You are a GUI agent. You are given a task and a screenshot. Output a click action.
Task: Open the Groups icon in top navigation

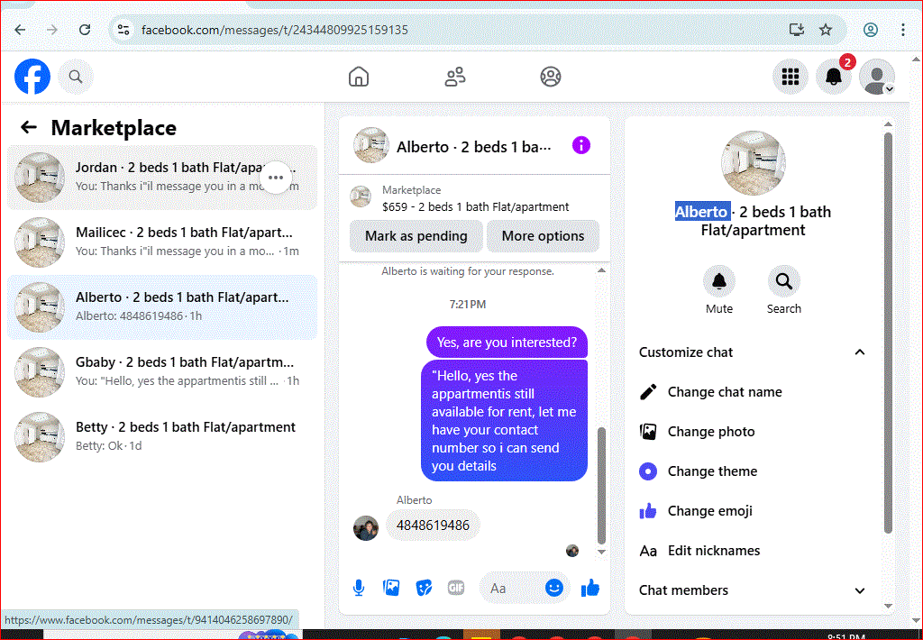pyautogui.click(x=551, y=77)
